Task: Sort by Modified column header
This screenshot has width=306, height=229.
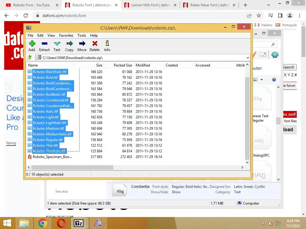Action: point(149,65)
